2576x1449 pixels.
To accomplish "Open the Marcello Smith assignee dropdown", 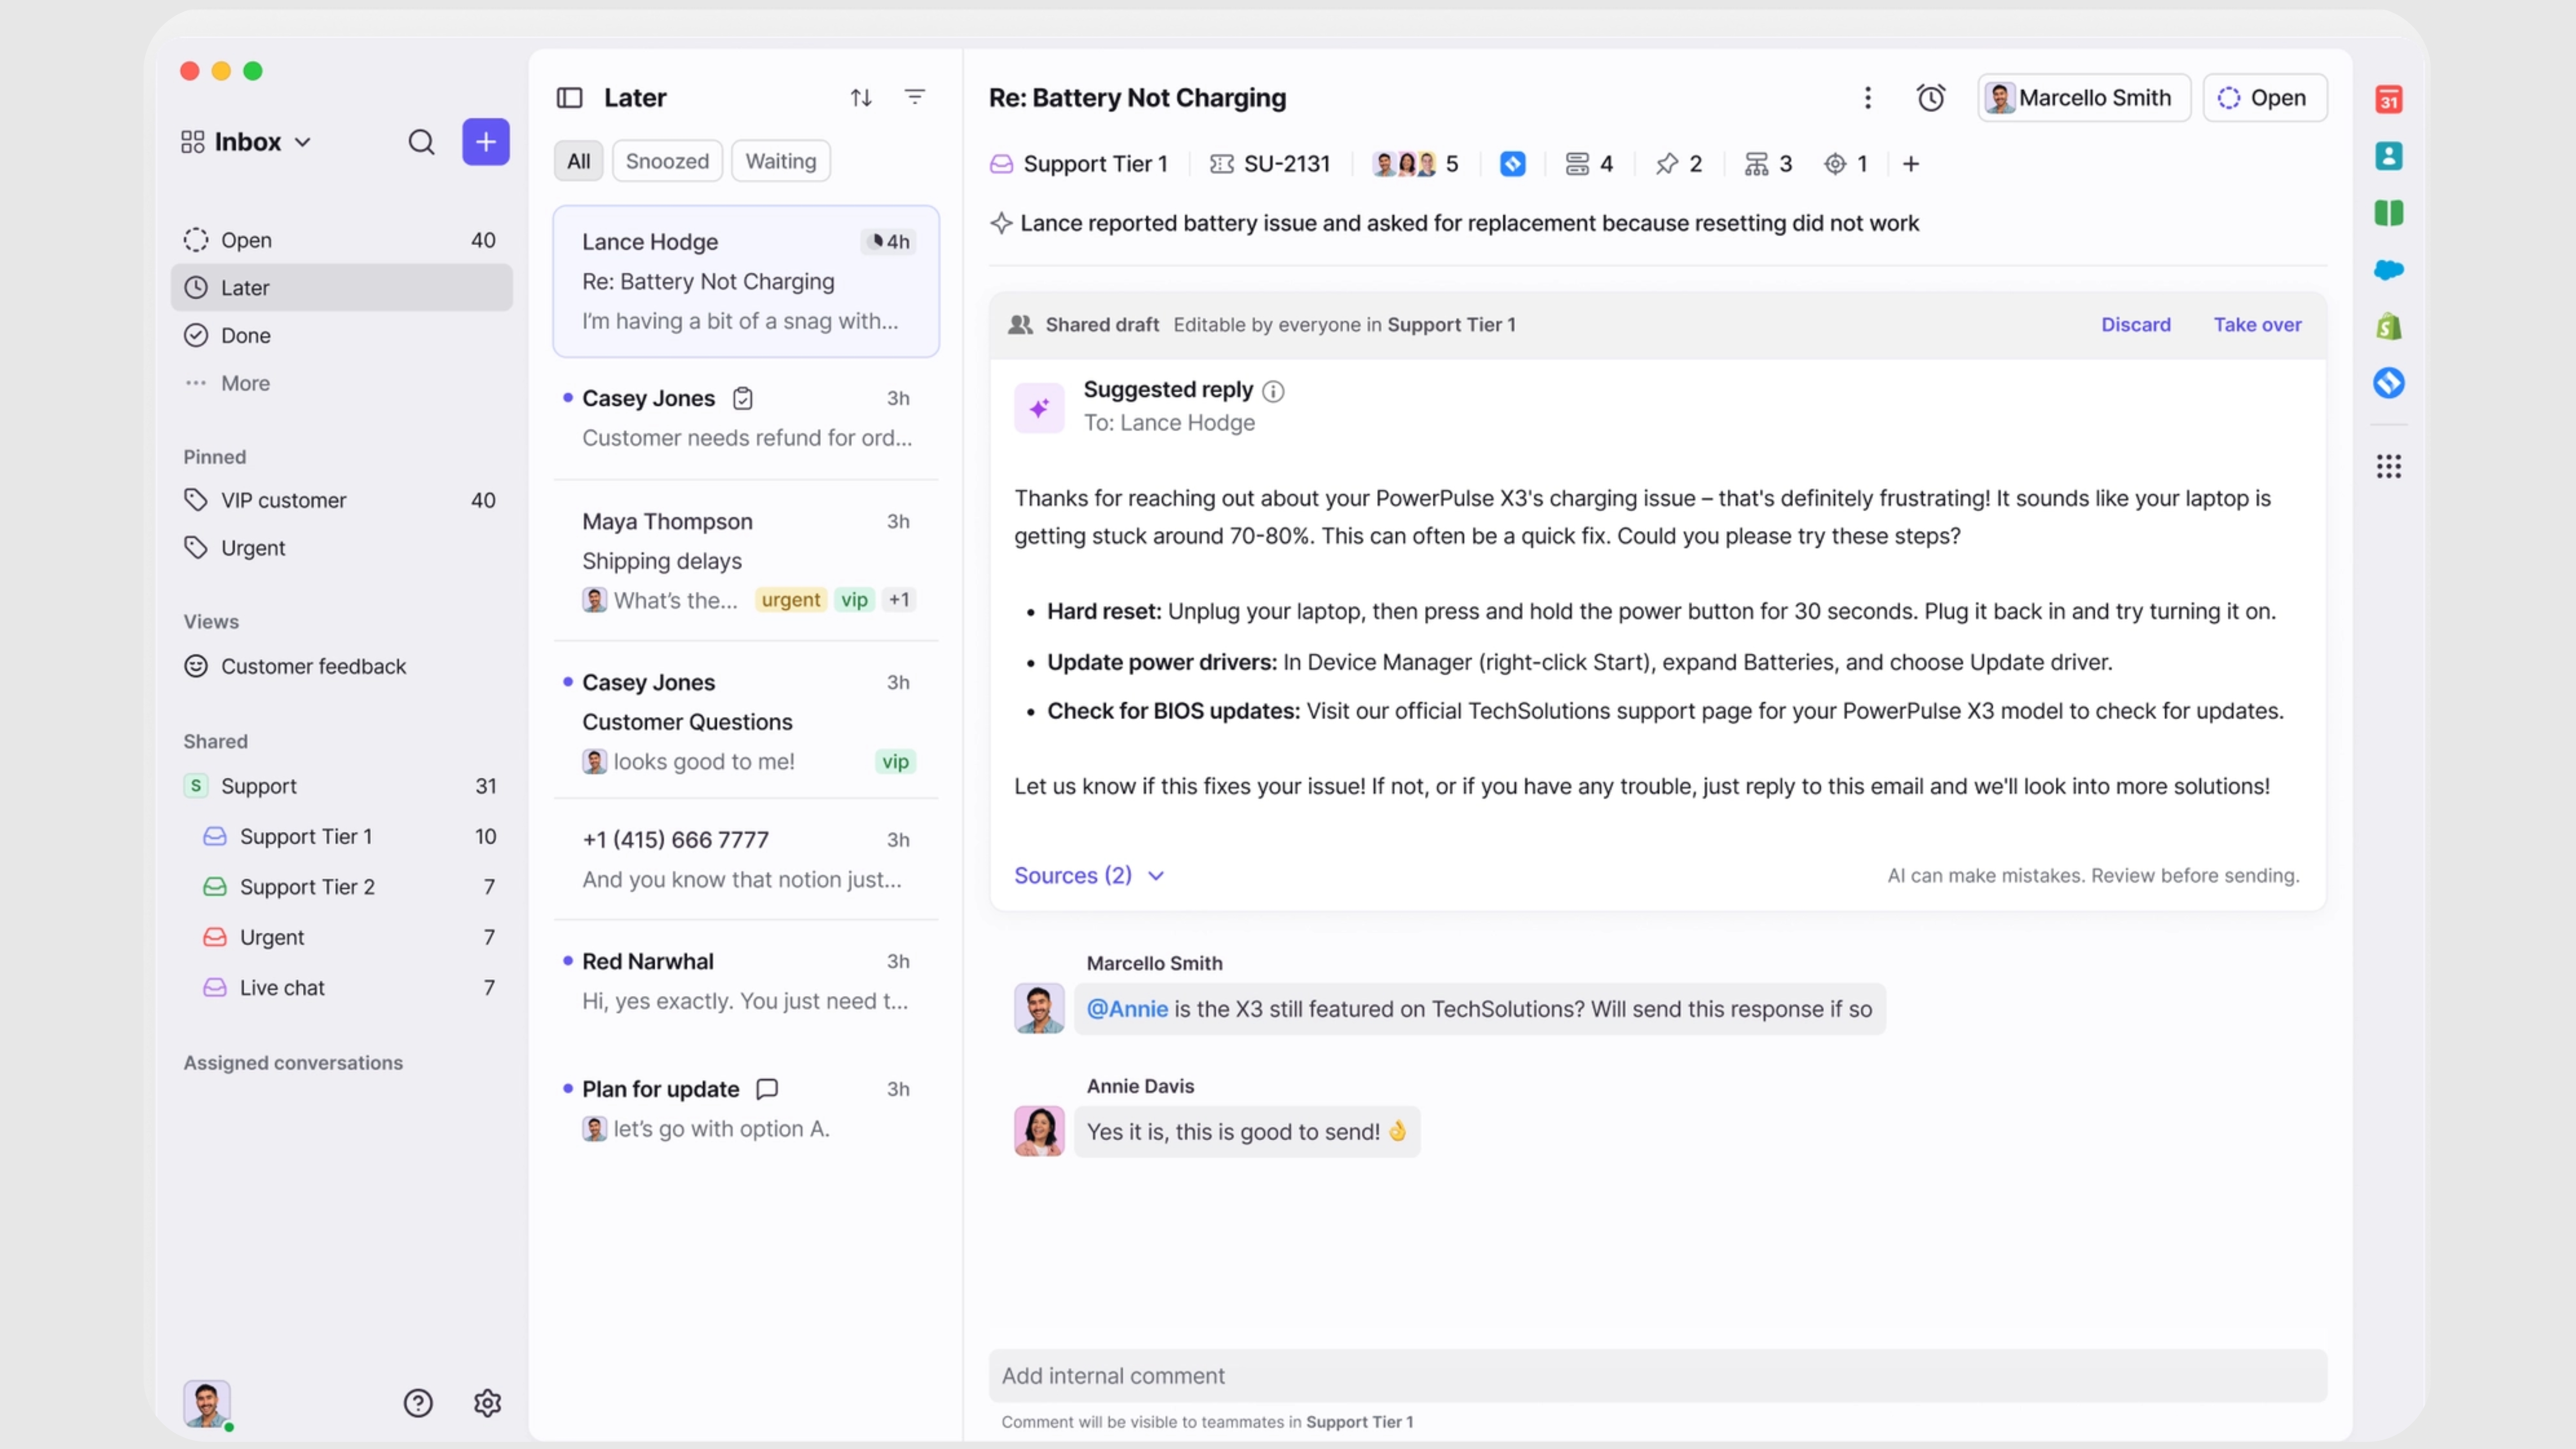I will [2084, 97].
